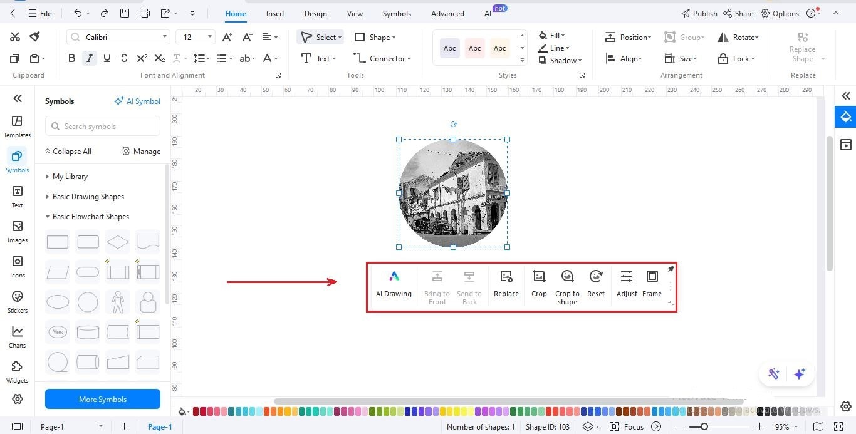Switch to the Insert ribbon tab
This screenshot has height=434, width=856.
click(x=275, y=13)
